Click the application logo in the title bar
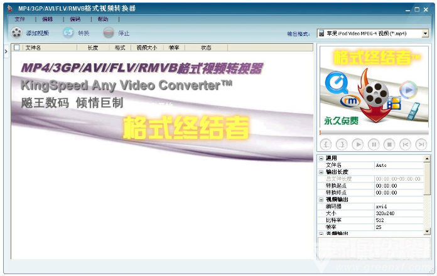 10,9
